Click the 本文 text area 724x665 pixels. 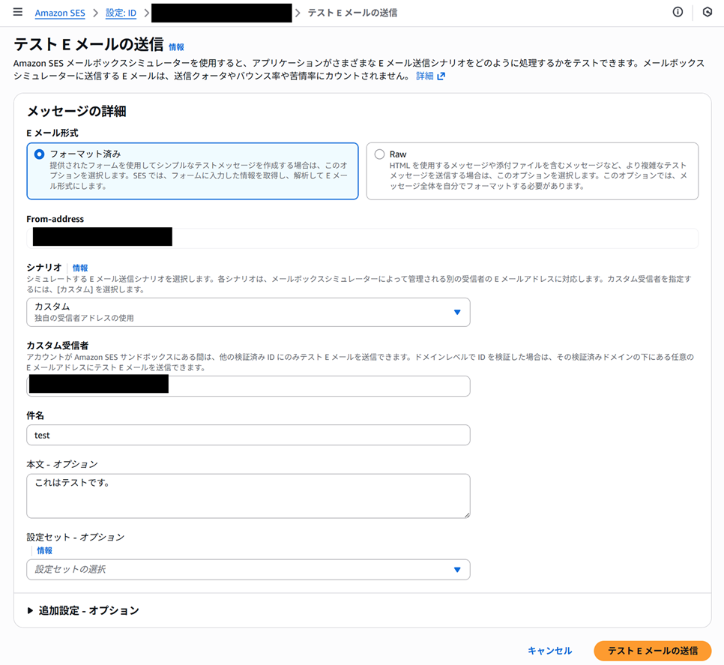click(x=247, y=496)
